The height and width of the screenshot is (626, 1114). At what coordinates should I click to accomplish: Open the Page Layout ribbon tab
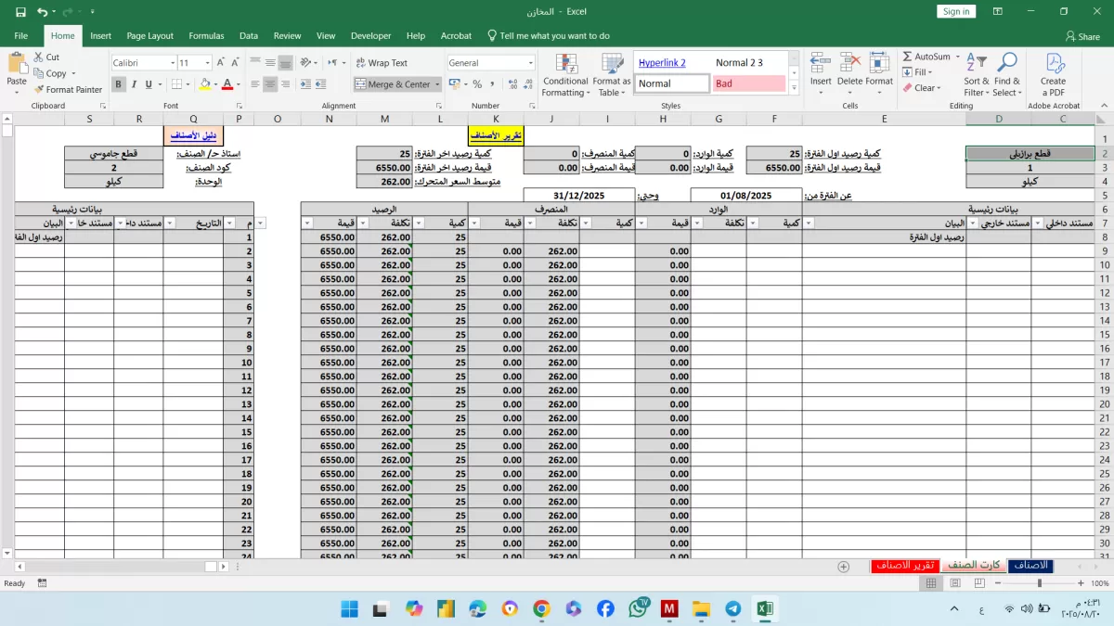tap(149, 36)
